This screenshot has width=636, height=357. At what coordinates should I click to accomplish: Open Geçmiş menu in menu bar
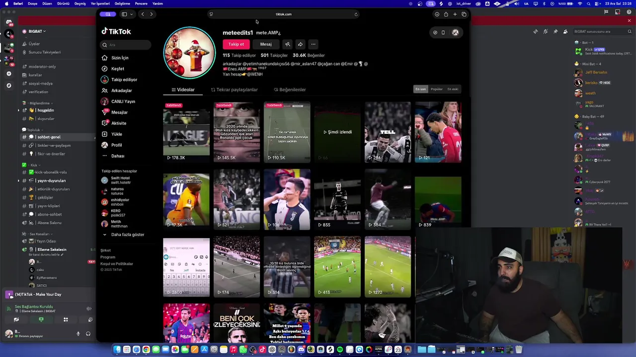click(79, 3)
